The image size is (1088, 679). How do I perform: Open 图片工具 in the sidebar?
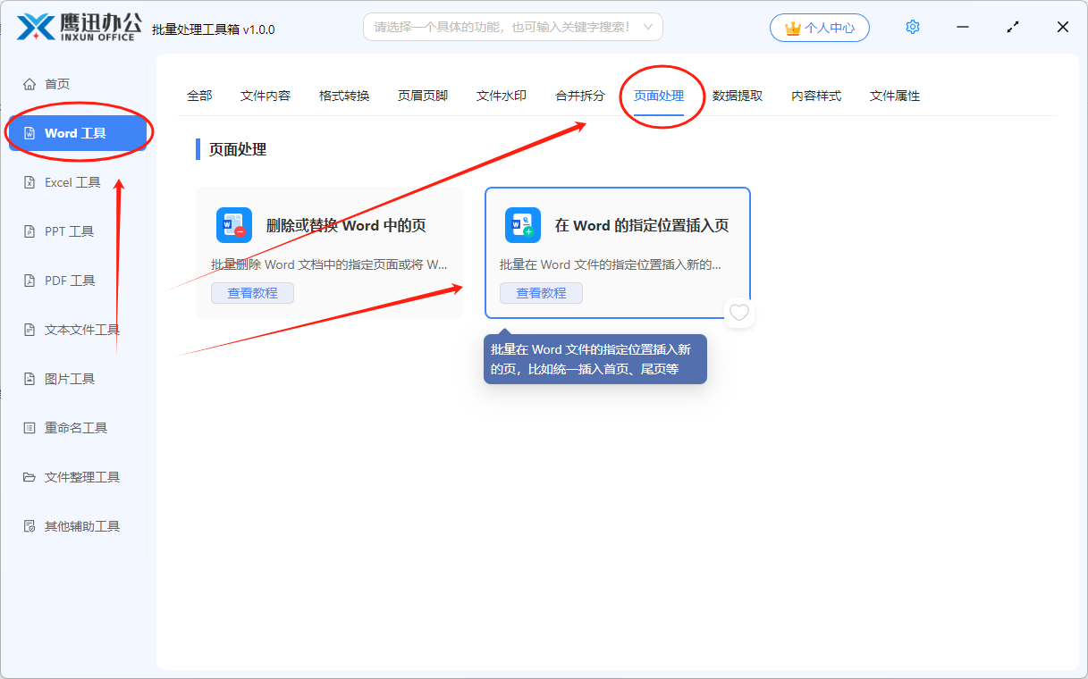click(x=69, y=379)
